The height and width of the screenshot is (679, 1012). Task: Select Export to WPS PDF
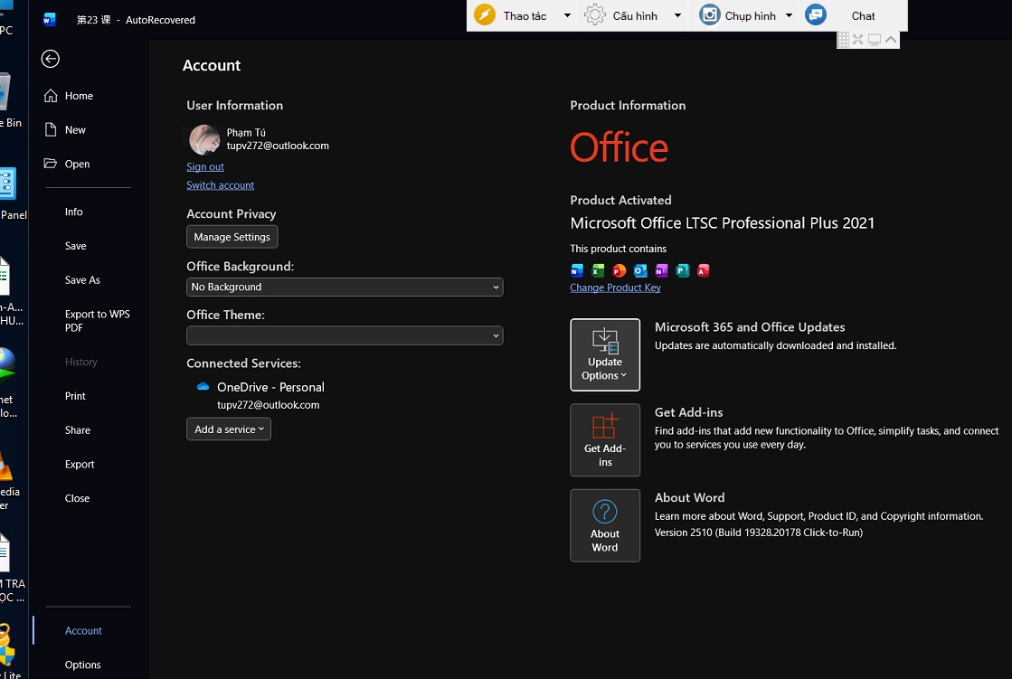[97, 321]
